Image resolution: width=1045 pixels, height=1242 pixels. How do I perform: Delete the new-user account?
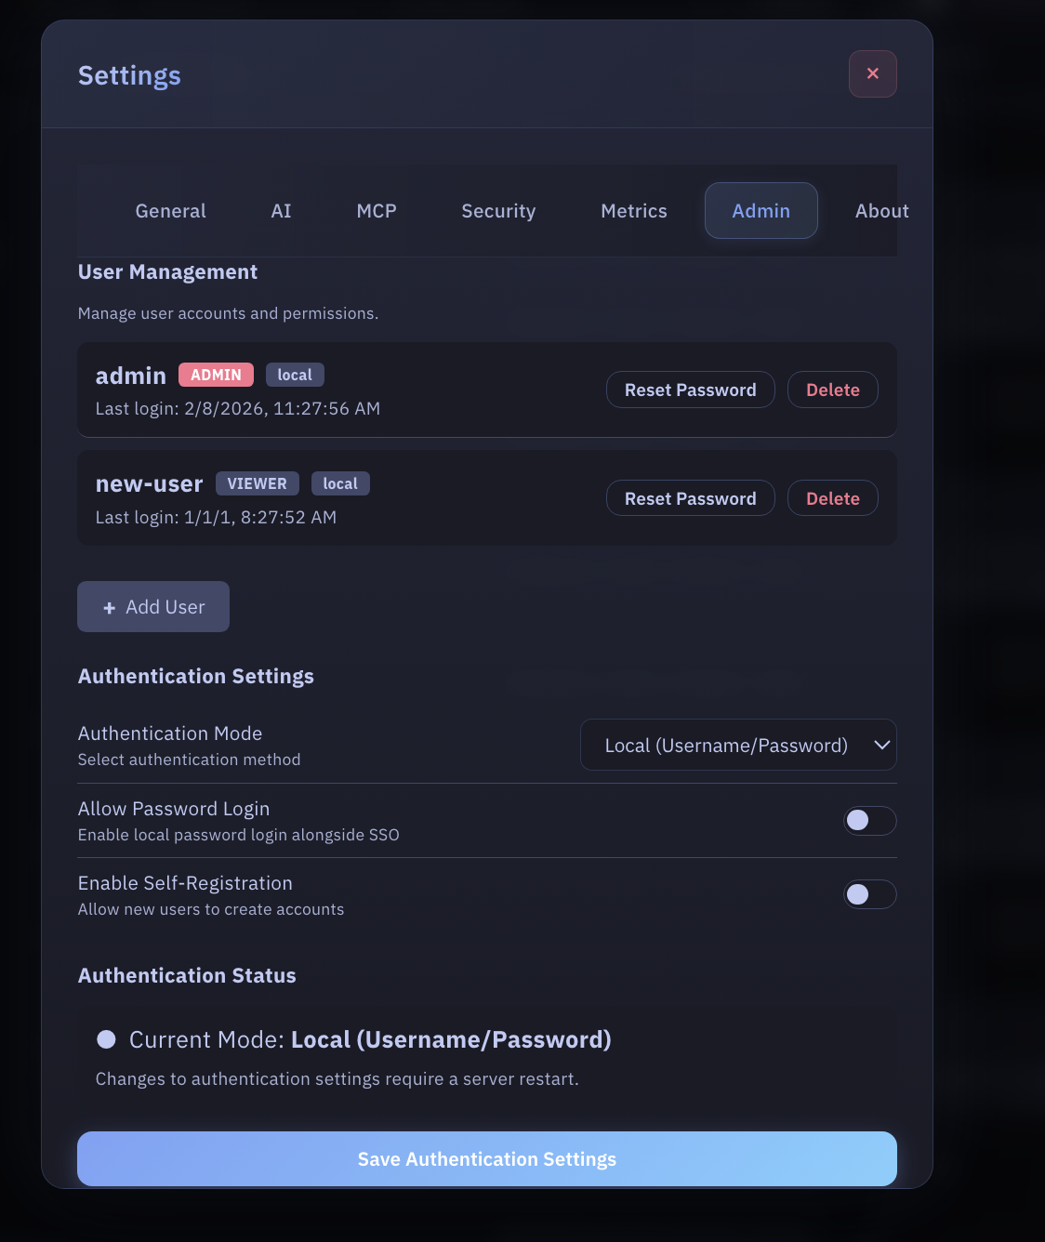(832, 497)
